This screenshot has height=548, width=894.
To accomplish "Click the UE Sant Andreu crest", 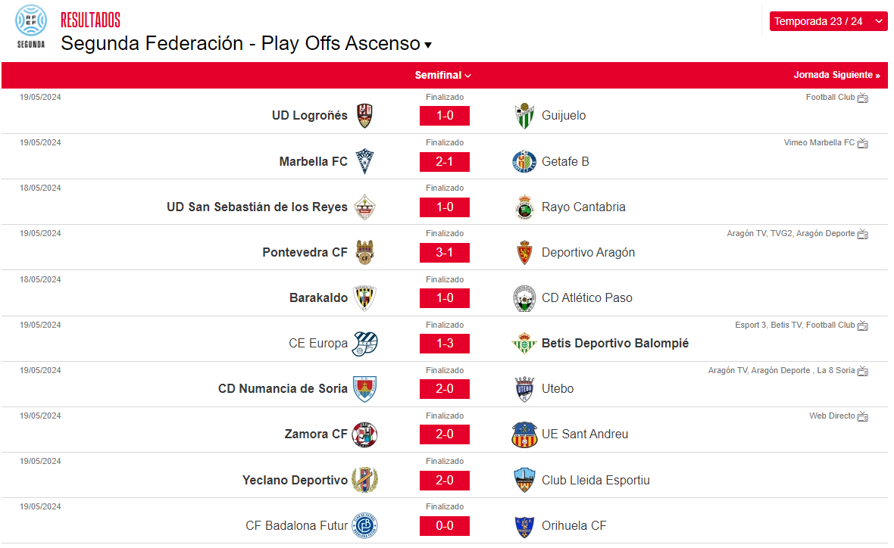I will [524, 434].
